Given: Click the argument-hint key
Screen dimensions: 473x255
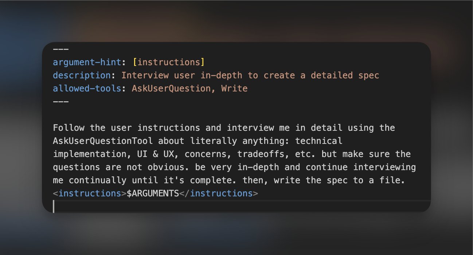Looking at the screenshot, I should [87, 62].
